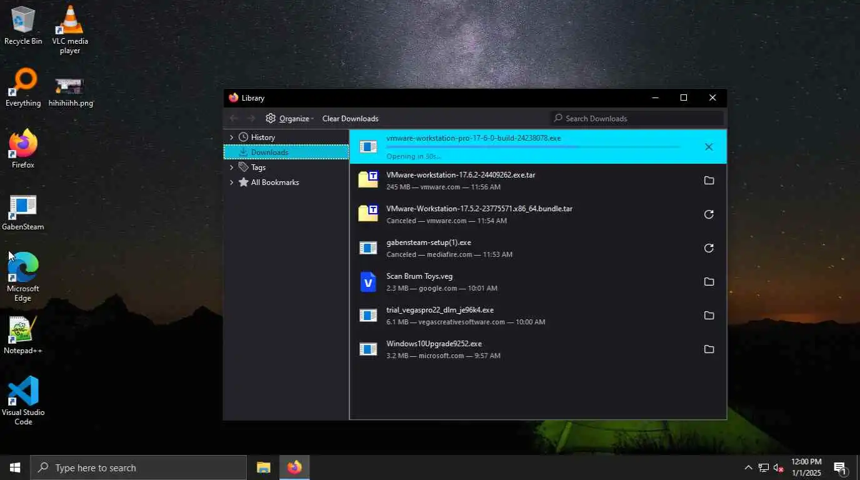Open Visual Studio Code desktop shortcut
The image size is (860, 480).
point(23,401)
